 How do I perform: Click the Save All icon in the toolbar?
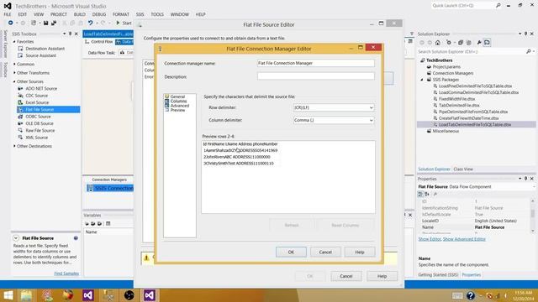tap(54, 23)
